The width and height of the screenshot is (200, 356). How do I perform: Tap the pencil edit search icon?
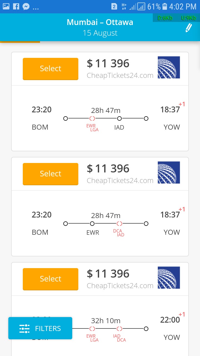[189, 28]
